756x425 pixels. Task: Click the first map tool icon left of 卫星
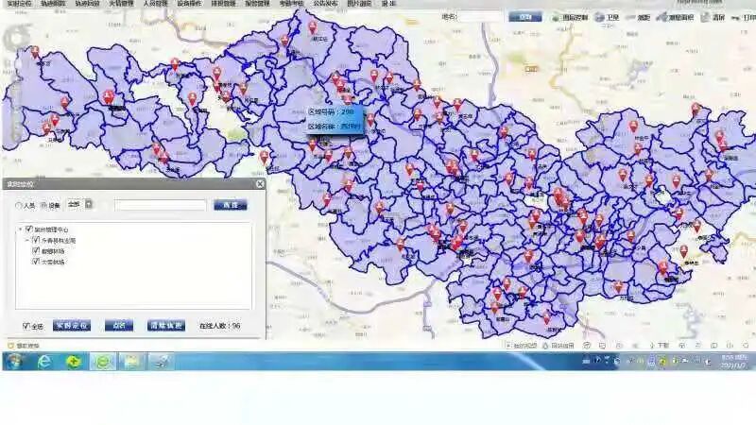[570, 18]
